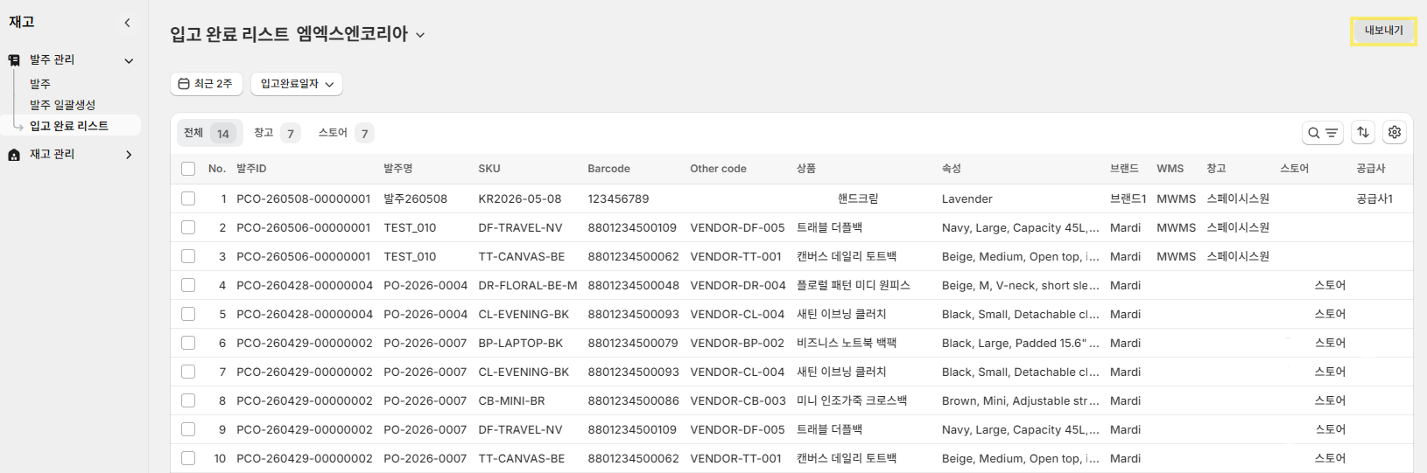Screen dimensions: 1427x473
Task: Open table settings gear icon
Action: [1395, 132]
